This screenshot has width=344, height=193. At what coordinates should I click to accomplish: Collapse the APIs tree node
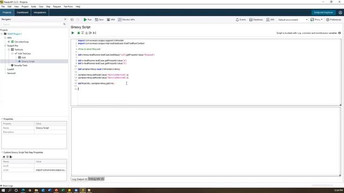(5, 38)
